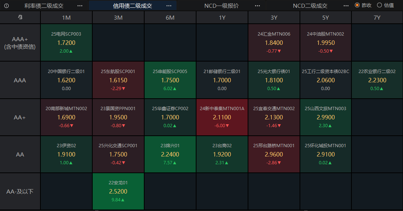Click the info icon at top left
The image size is (403, 211).
click(x=6, y=6)
